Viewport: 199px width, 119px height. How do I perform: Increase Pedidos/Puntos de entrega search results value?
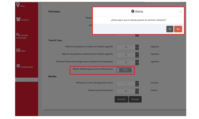(x=137, y=60)
